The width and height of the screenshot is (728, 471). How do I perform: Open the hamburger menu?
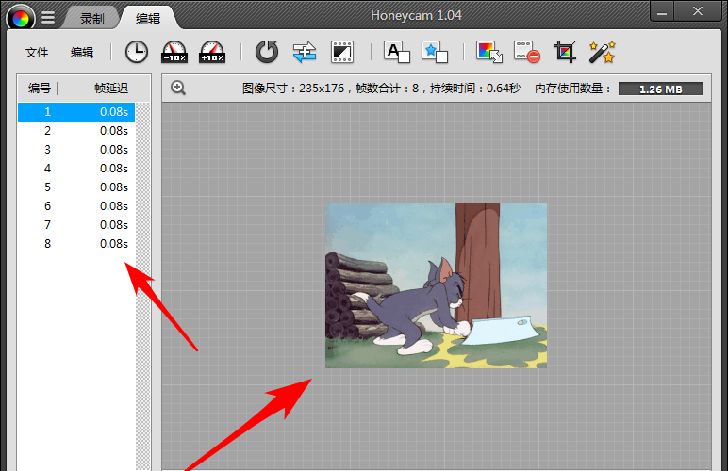[x=48, y=18]
